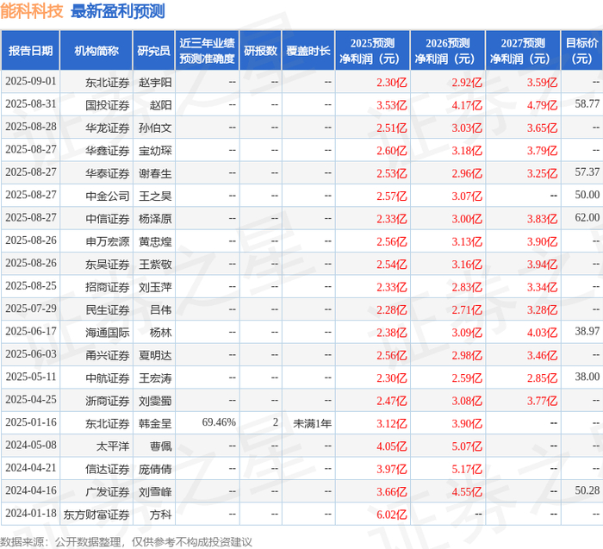
Task: Click 2025 forecast 4.05亿
Action: coord(391,446)
